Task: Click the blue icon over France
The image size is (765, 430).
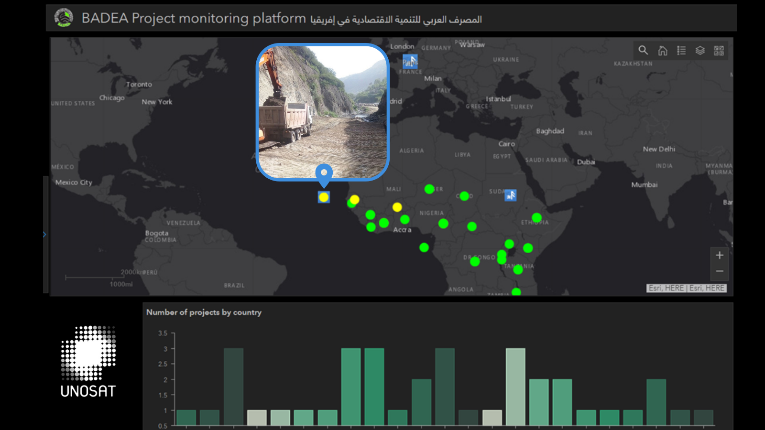Action: (410, 62)
